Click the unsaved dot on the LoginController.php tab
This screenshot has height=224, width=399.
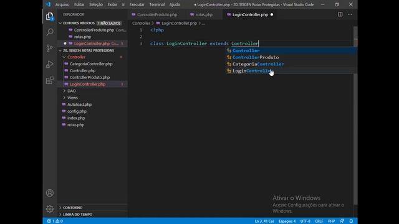point(272,14)
